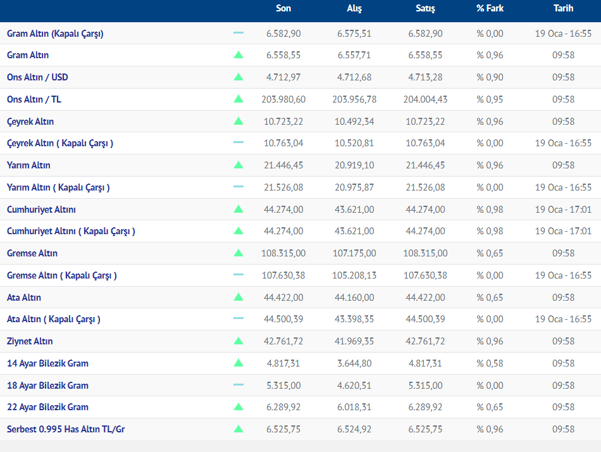Click the green arrow for Serbest 0.995 Has Altın

[239, 429]
